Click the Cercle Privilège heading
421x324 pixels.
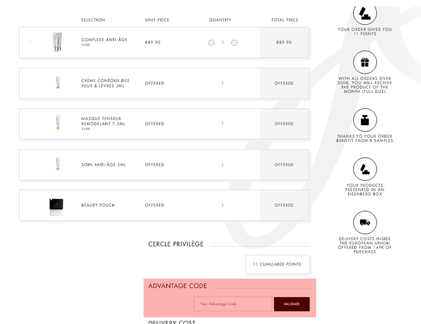click(176, 244)
